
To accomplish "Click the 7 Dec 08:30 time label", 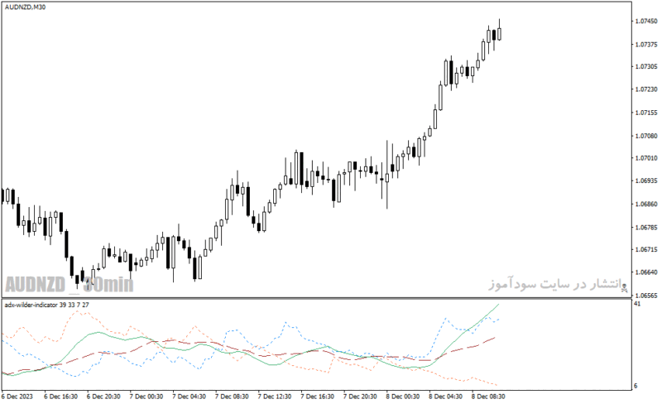I will pos(232,397).
